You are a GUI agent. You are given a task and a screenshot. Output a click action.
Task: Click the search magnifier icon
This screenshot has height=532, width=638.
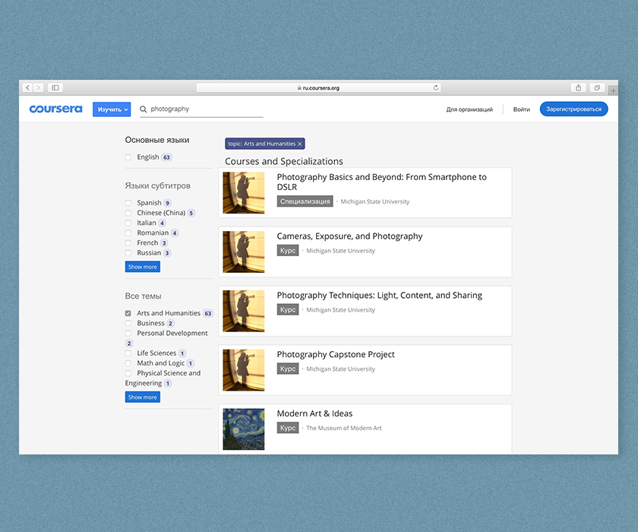click(x=144, y=109)
